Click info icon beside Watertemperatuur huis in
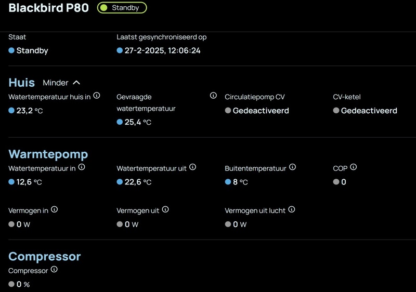The image size is (416, 292). [96, 96]
